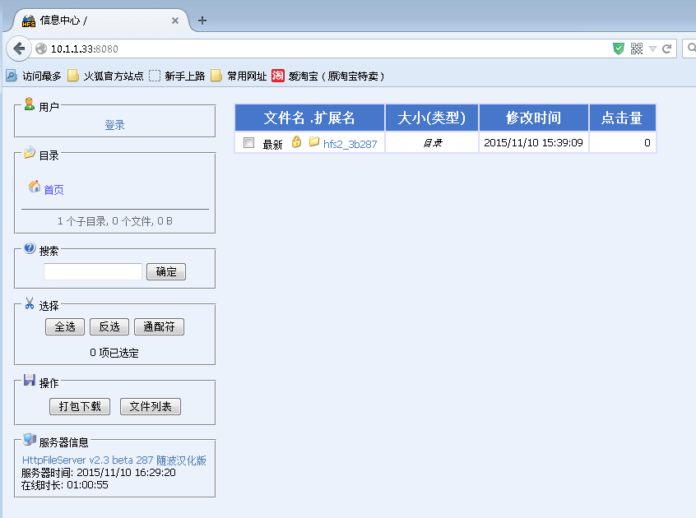Click the 反选 invert selection button
This screenshot has width=696, height=518.
tap(109, 327)
